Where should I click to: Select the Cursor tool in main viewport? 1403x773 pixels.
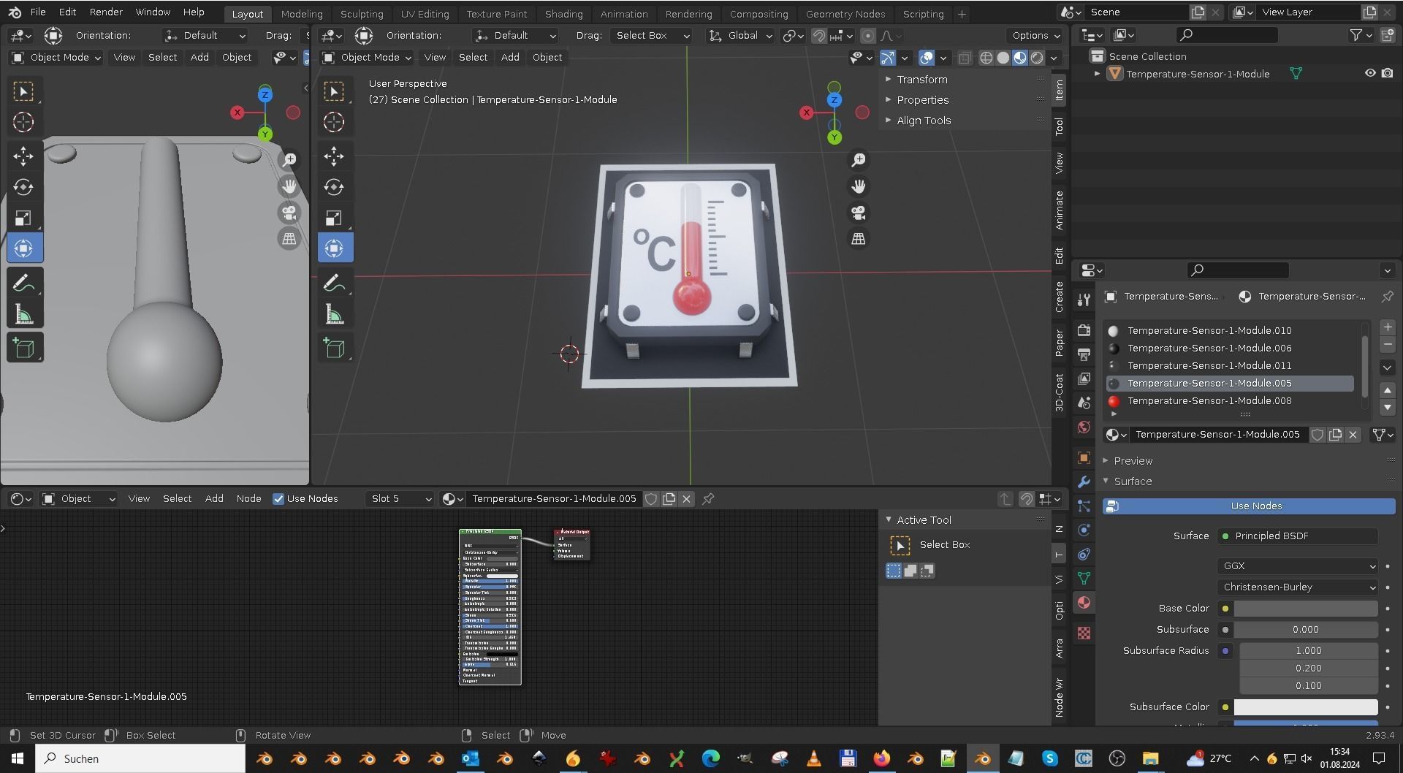pyautogui.click(x=334, y=122)
